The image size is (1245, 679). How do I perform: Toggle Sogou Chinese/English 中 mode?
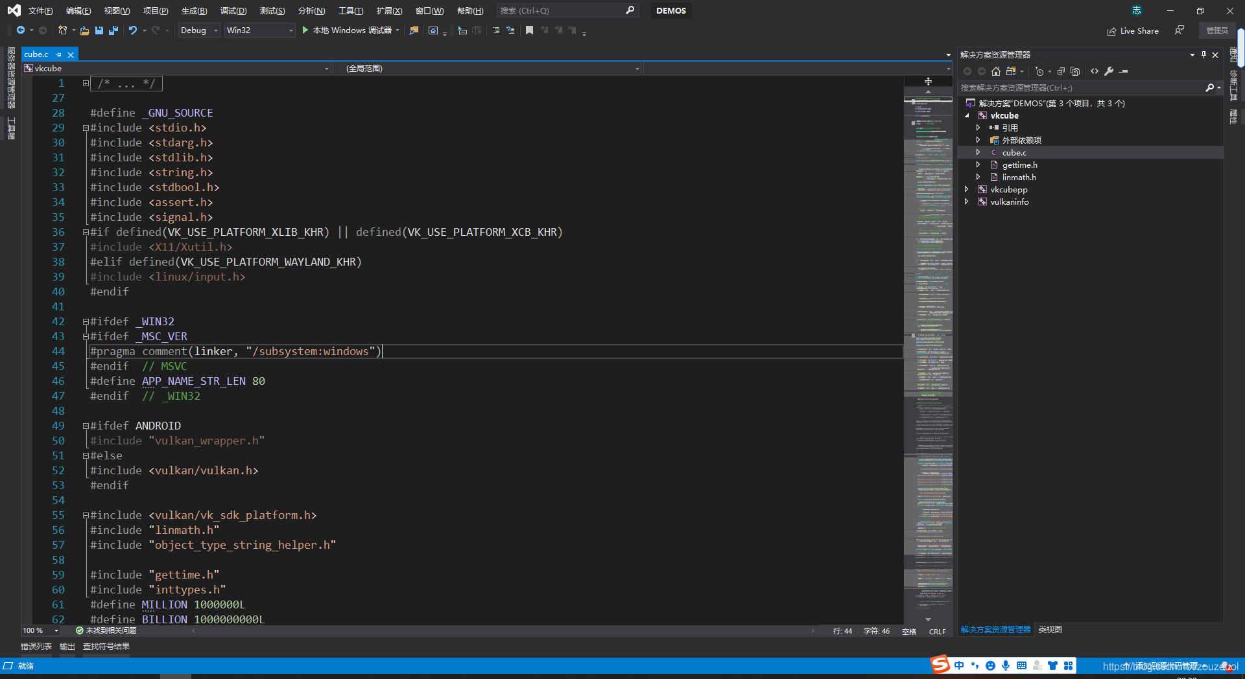pos(958,665)
